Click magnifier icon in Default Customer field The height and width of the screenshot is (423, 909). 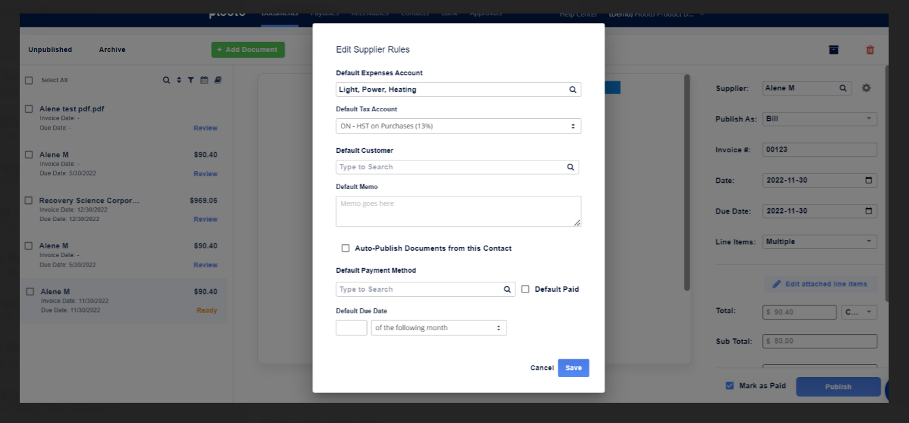pyautogui.click(x=570, y=167)
